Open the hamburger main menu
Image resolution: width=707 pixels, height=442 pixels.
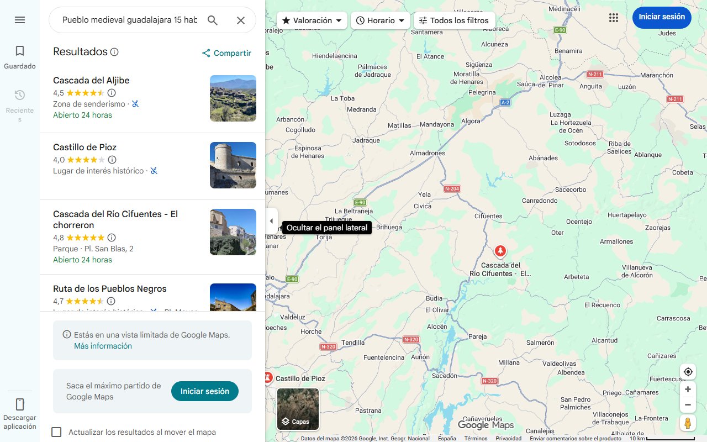[20, 20]
